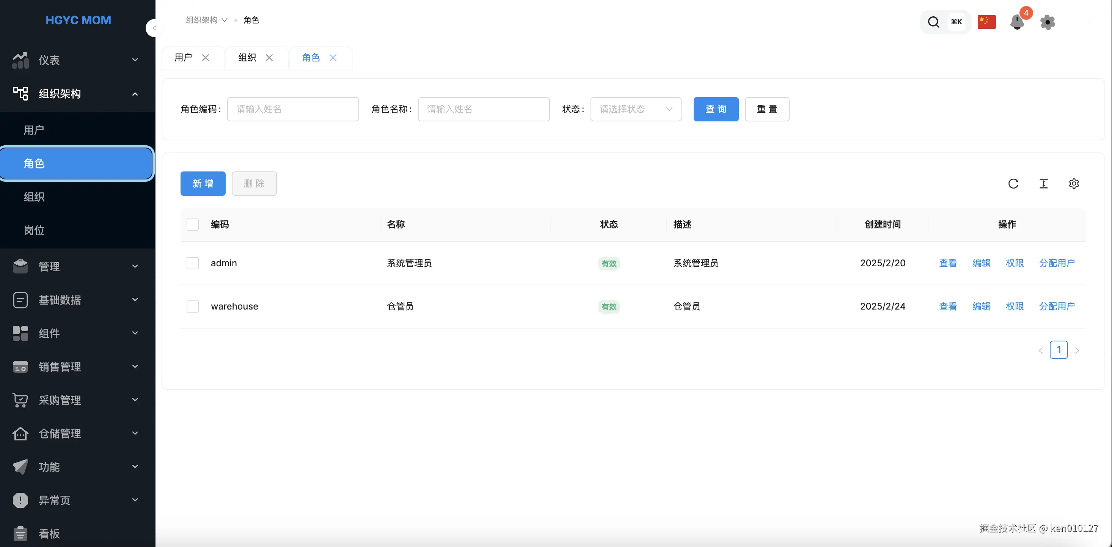Open the 状态 status dropdown
Screen dimensions: 1112x547
(x=635, y=109)
